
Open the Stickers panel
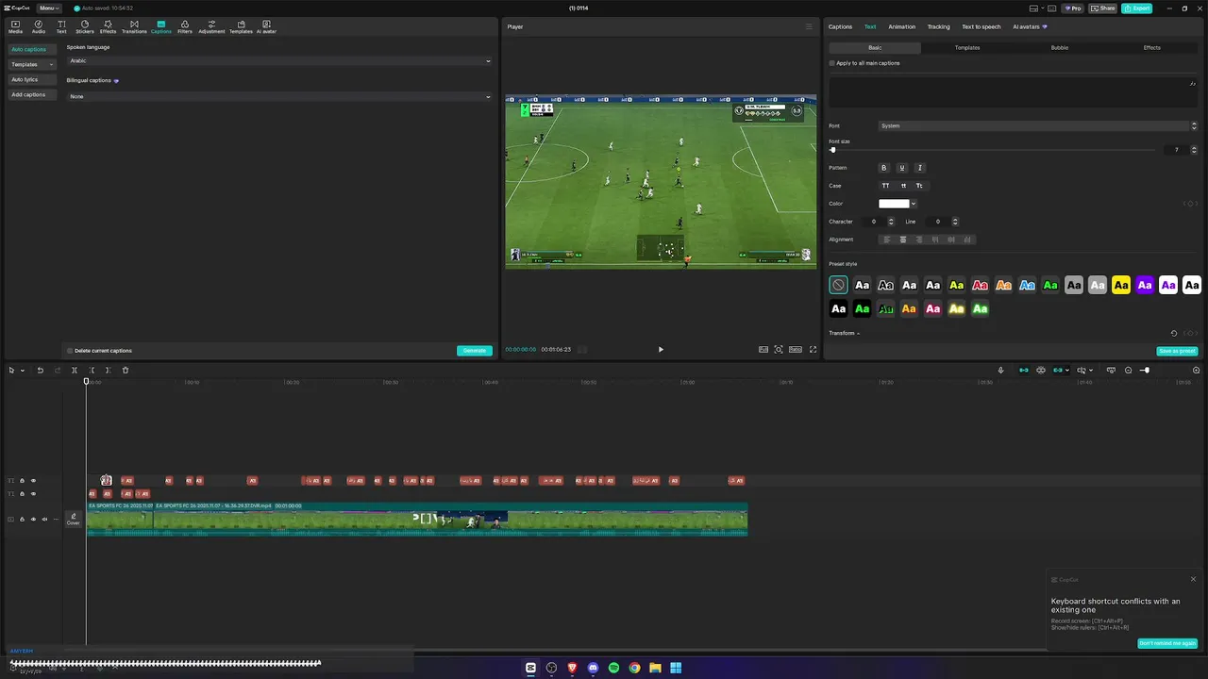85,26
